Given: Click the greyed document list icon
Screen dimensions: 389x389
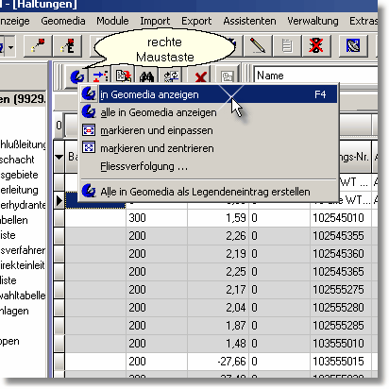Looking at the screenshot, I should tap(286, 46).
